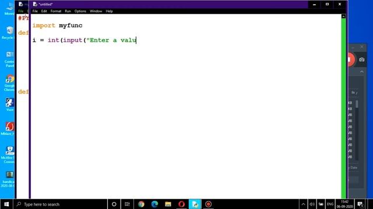Open the Window menu
Screen dimensions: 373x209
(96, 11)
